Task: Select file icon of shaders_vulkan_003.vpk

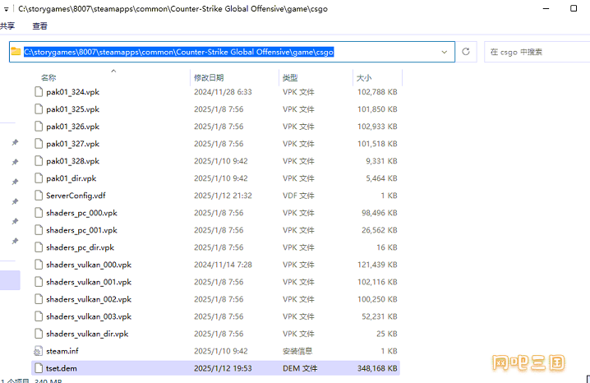Action: [x=39, y=316]
